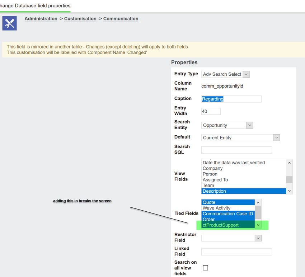Viewport: 305px width, 277px height.
Task: Click the Entry Width input box
Action: click(x=211, y=112)
